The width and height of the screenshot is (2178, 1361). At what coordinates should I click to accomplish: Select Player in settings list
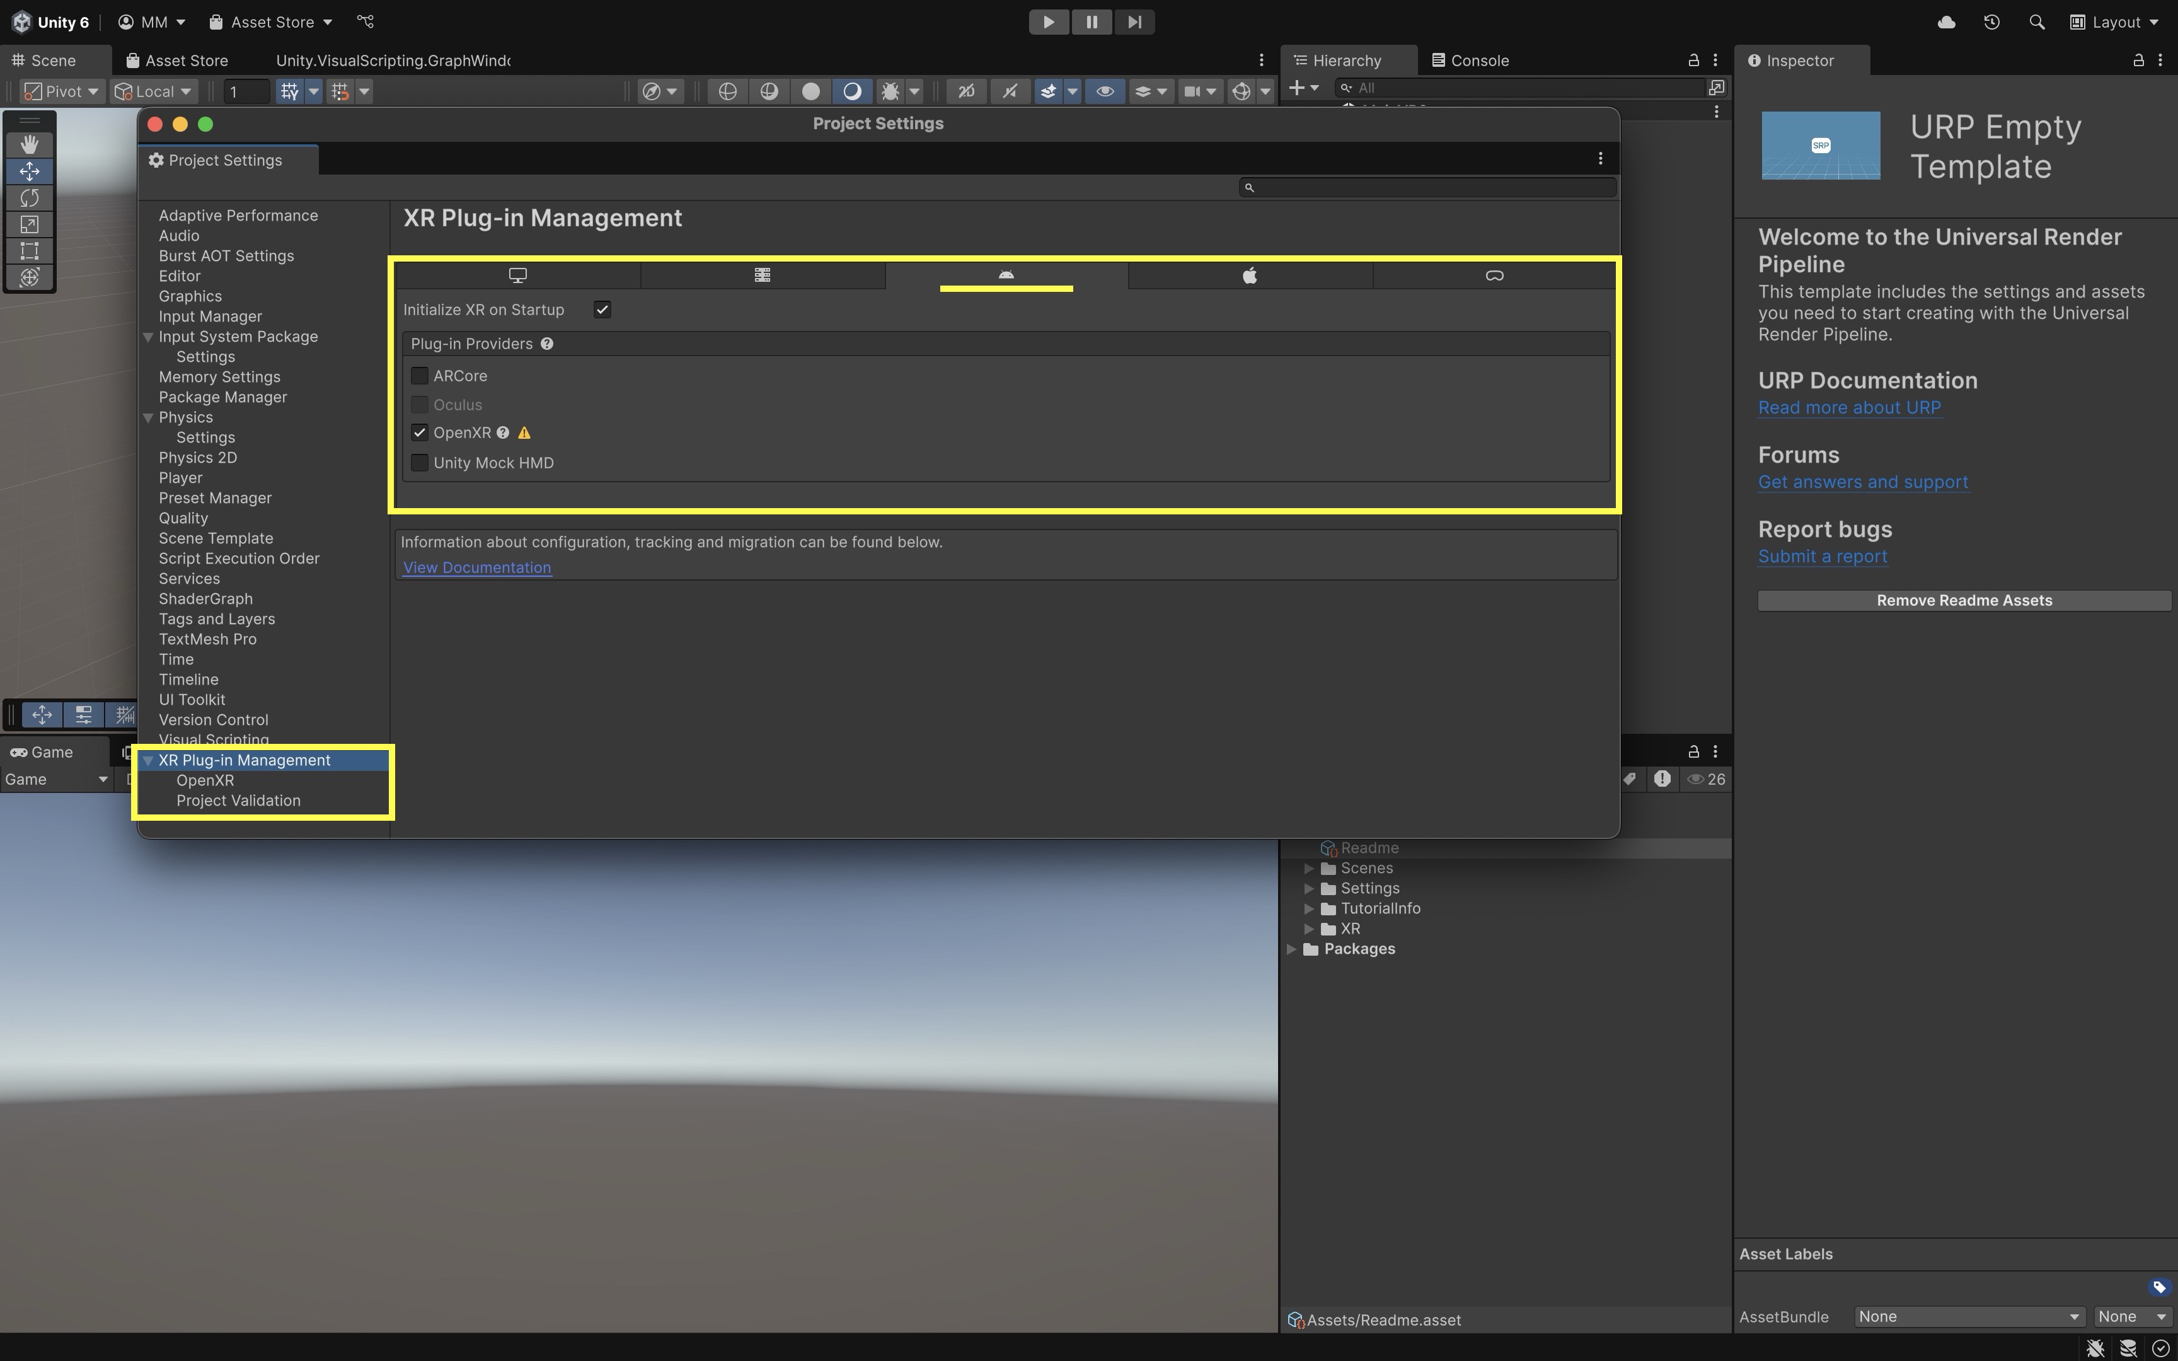(180, 478)
